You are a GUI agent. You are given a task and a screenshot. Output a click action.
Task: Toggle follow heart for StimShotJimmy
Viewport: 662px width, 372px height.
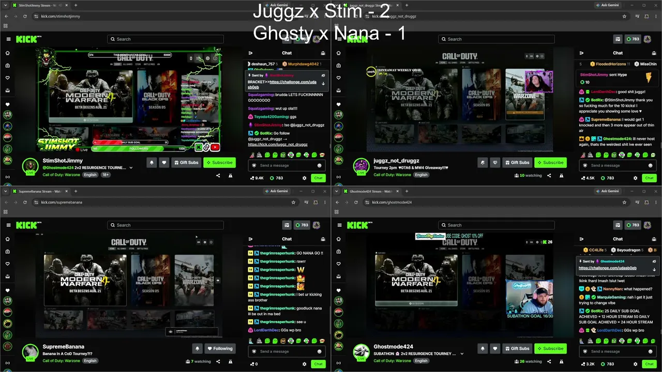[164, 162]
